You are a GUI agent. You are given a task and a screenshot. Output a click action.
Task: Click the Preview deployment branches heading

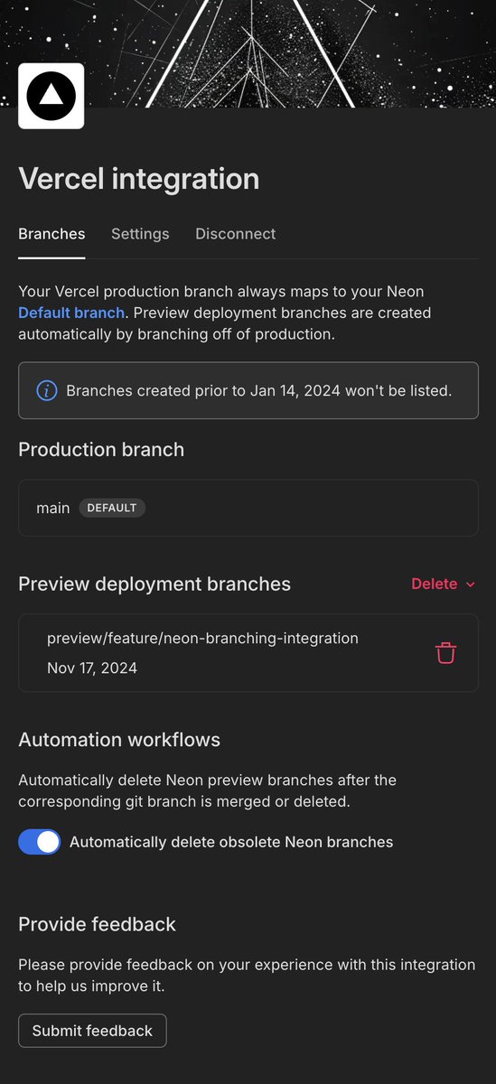(x=154, y=584)
